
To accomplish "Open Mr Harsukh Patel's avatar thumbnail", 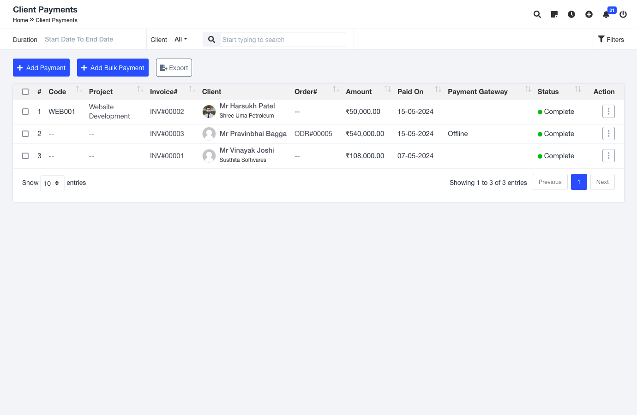I will pyautogui.click(x=209, y=111).
